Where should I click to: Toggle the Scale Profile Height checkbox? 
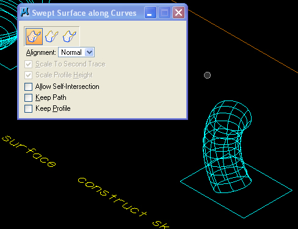click(28, 76)
